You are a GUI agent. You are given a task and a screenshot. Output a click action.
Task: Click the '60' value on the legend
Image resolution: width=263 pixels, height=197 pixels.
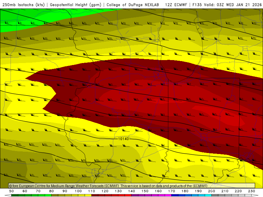click(x=25, y=191)
